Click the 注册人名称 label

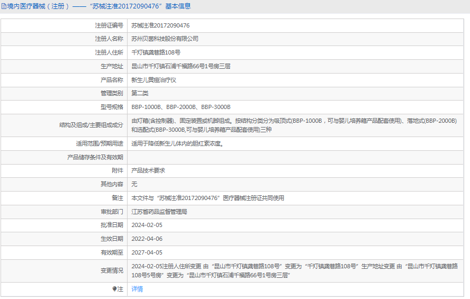click(x=109, y=39)
